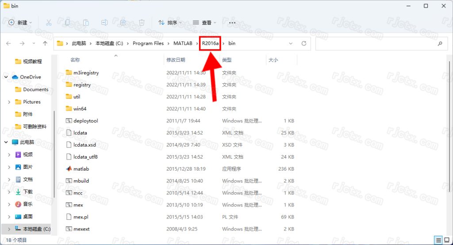Screen dimensions: 453x245
Task: Click the Copy icon in toolbar
Action: (x=67, y=23)
